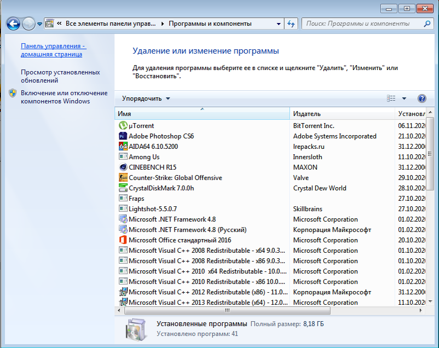Select the MAXON publisher cell
The height and width of the screenshot is (348, 439).
pos(305,167)
